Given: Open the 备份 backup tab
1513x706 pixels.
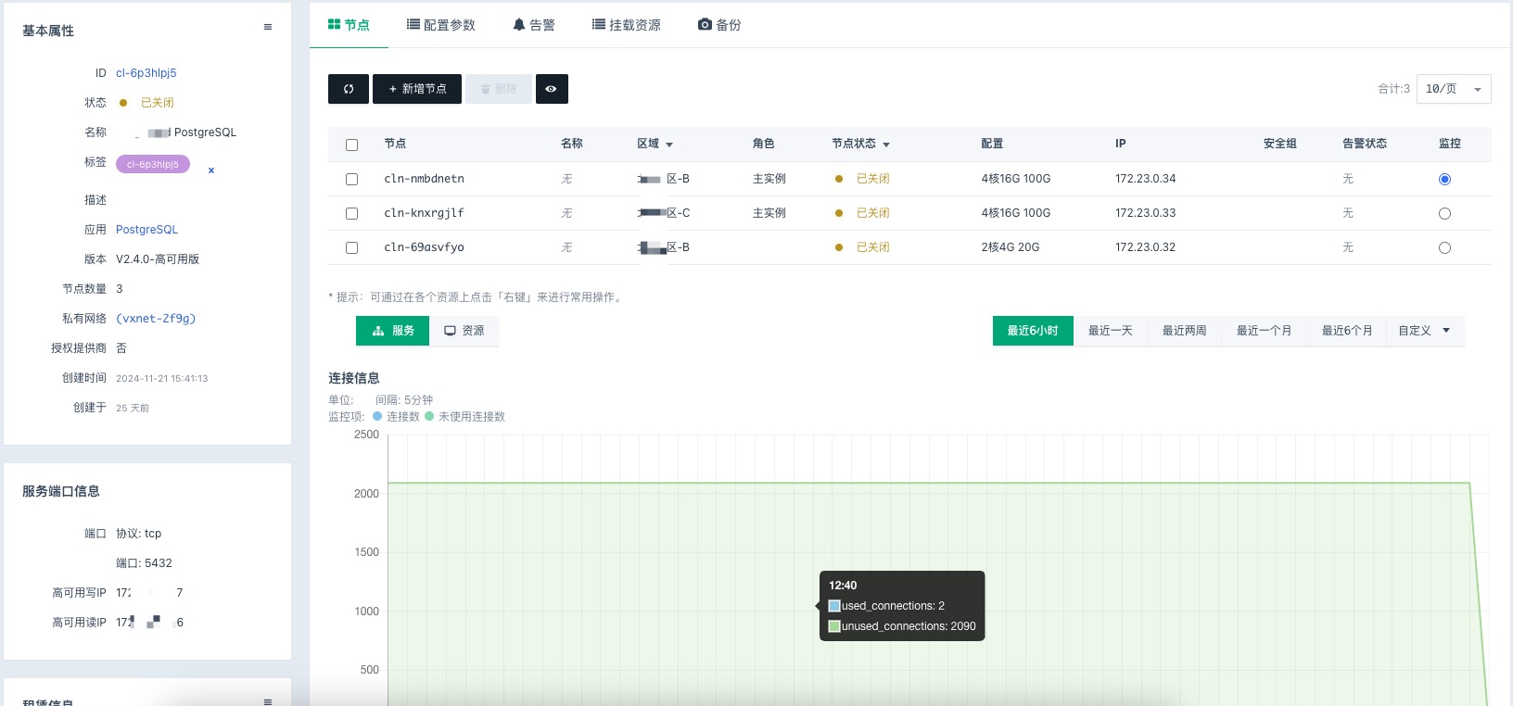Looking at the screenshot, I should pos(719,25).
